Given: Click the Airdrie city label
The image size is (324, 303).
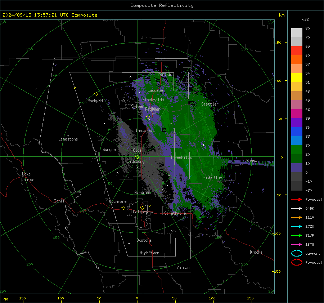Looking at the screenshot, I should (142, 192).
